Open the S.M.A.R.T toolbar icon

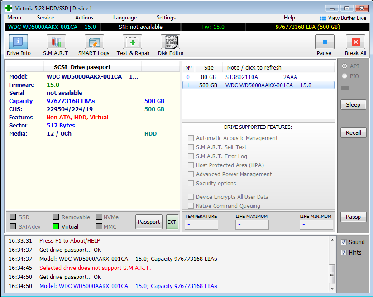point(56,42)
